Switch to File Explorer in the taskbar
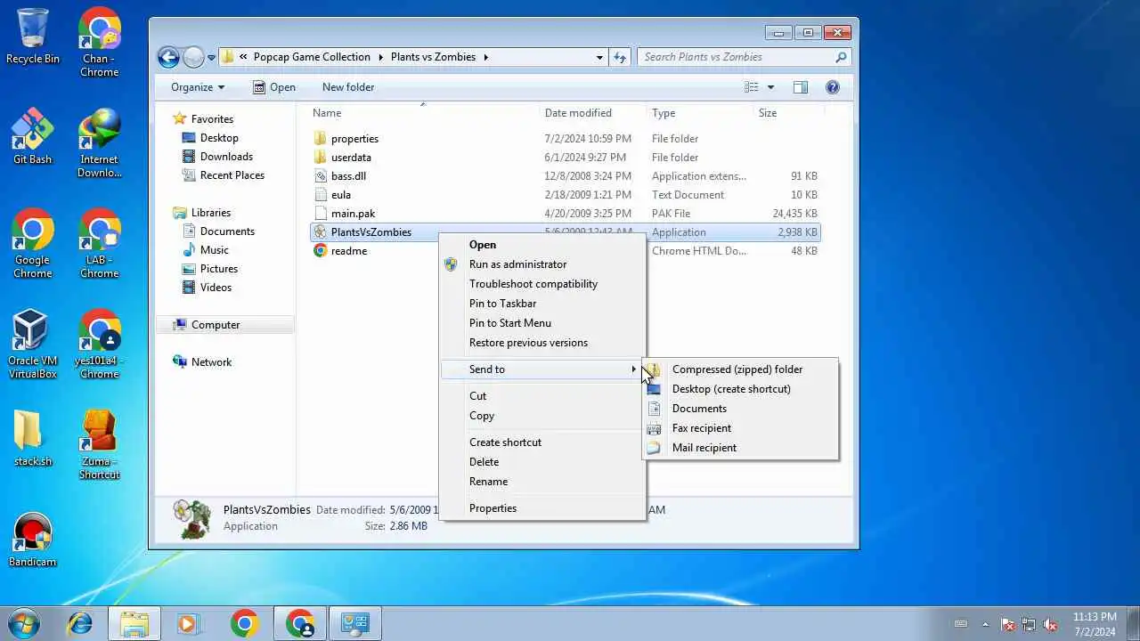This screenshot has height=641, width=1140. coord(134,623)
